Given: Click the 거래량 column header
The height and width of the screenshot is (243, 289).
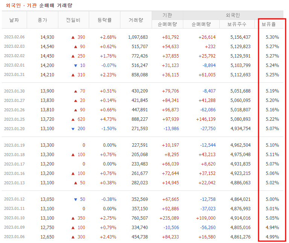Looking at the screenshot, I should pos(136,20).
